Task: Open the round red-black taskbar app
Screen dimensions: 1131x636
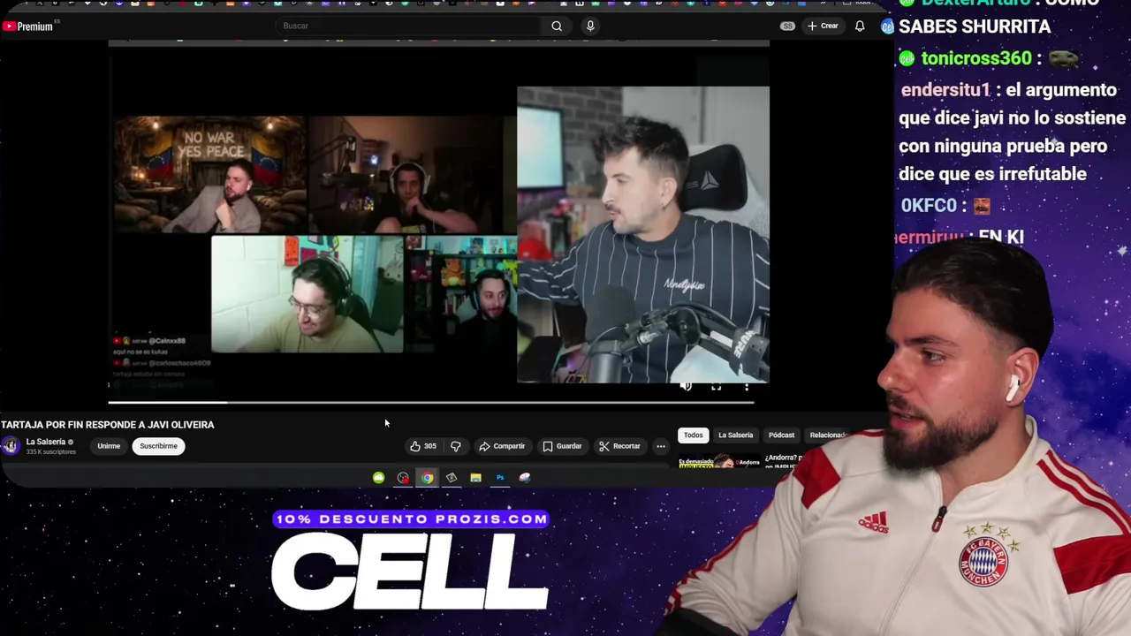Action: pyautogui.click(x=403, y=478)
